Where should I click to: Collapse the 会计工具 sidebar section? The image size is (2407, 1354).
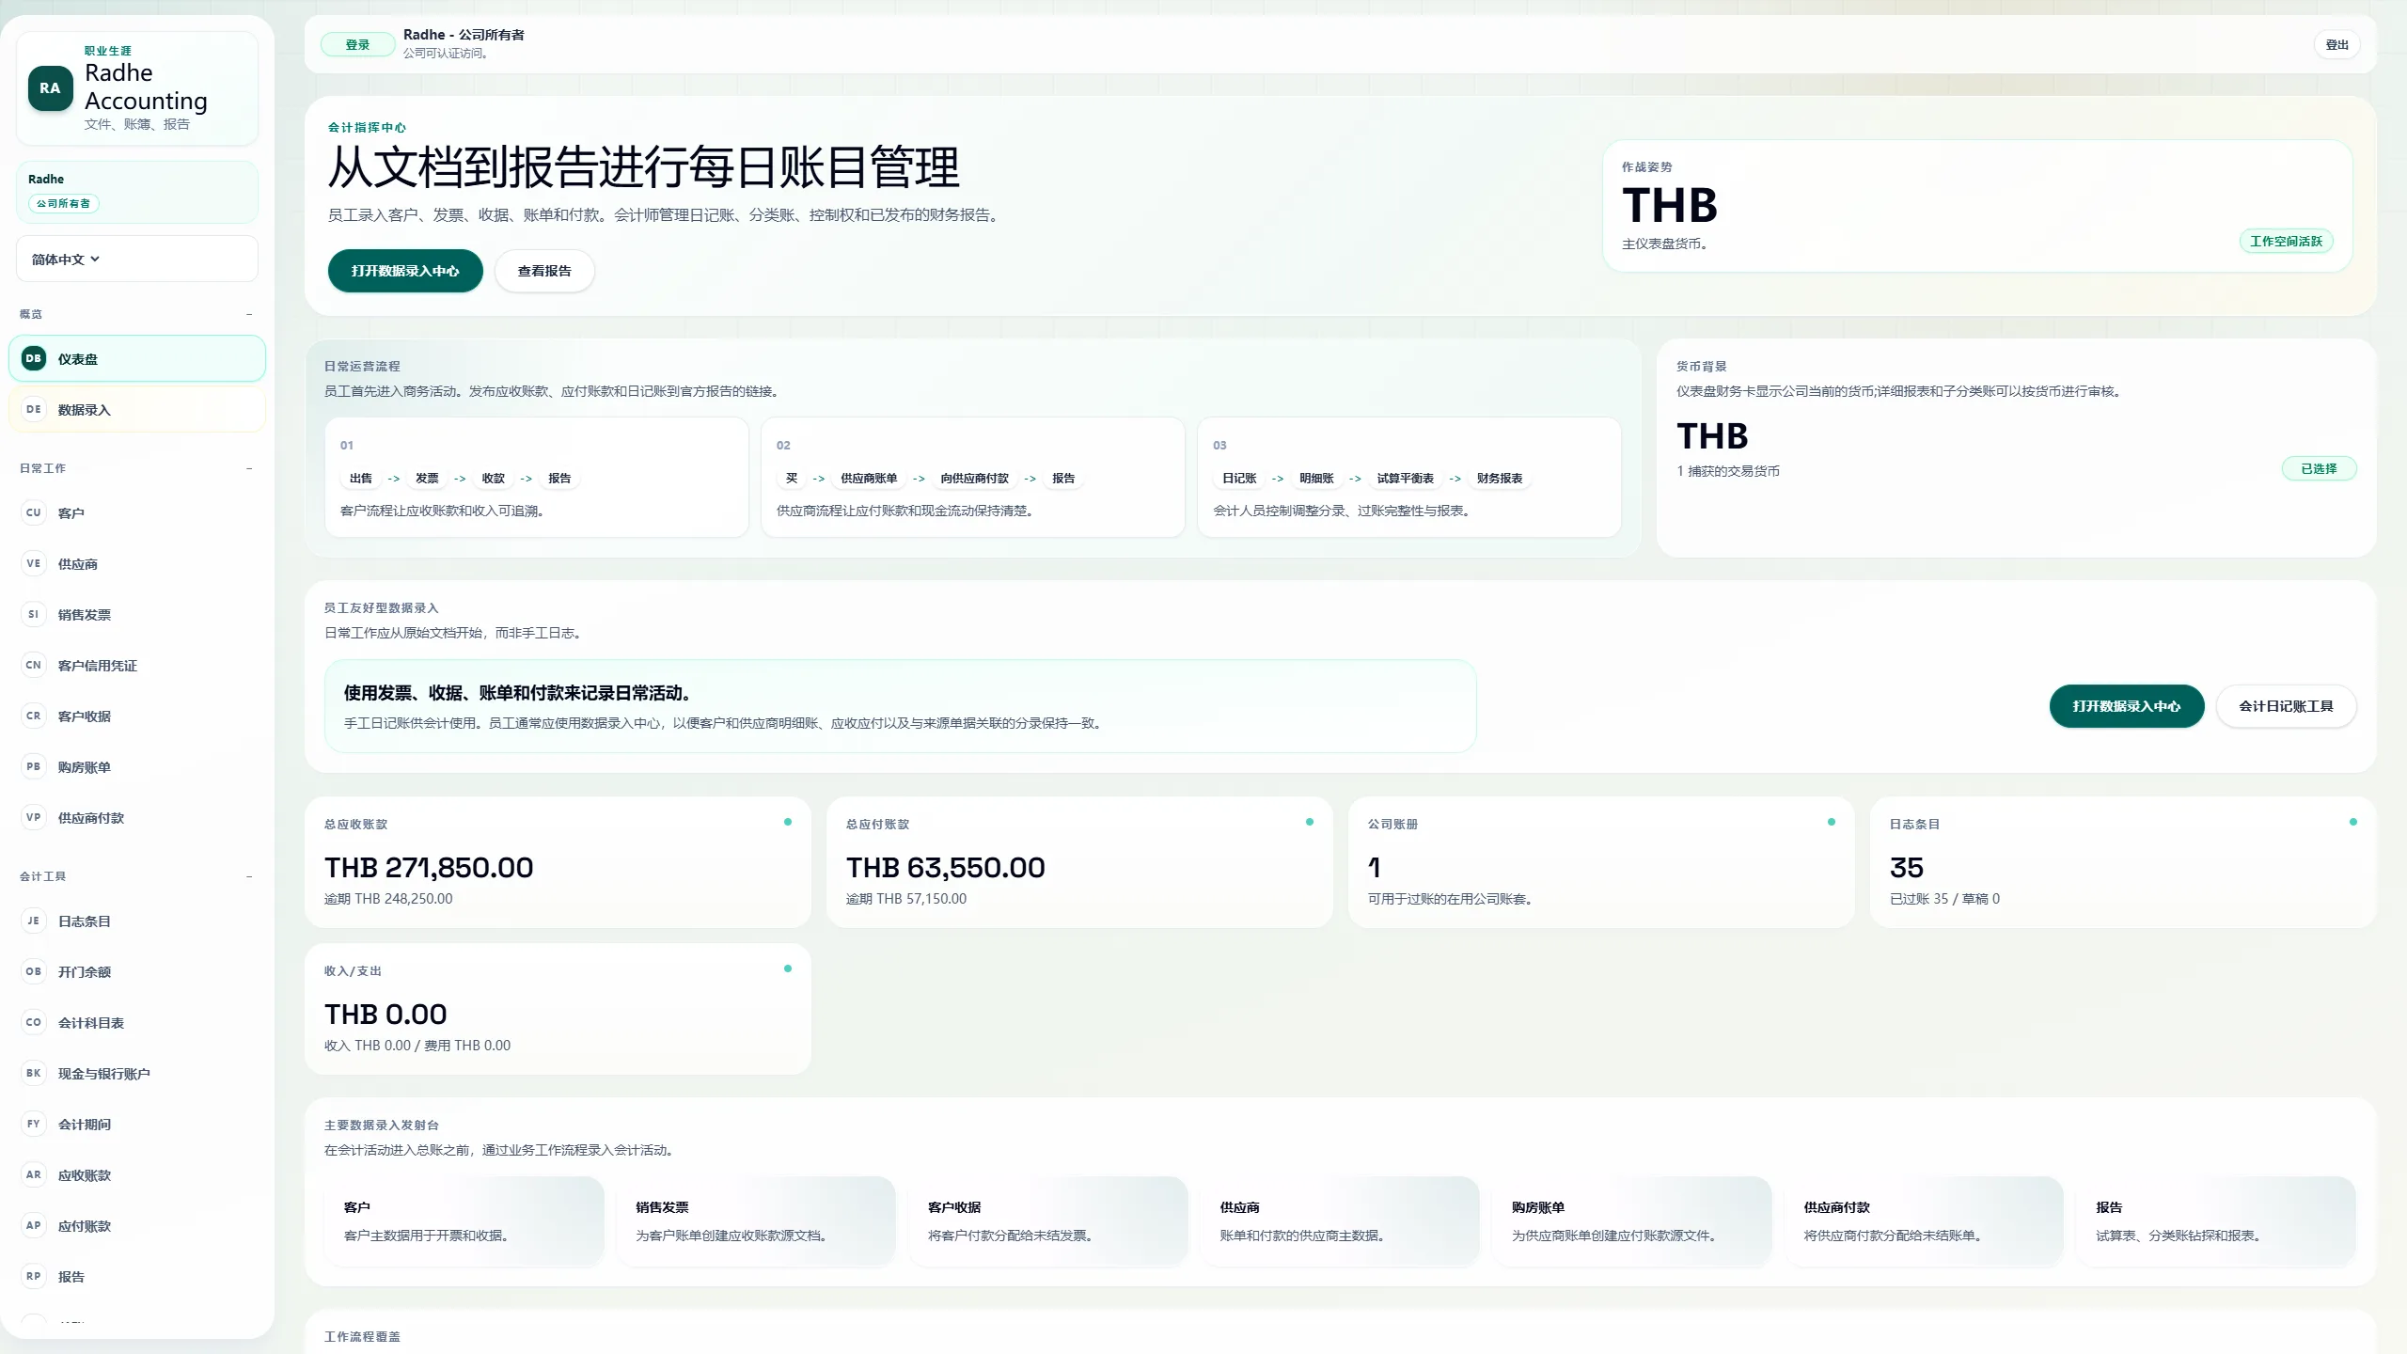click(249, 876)
